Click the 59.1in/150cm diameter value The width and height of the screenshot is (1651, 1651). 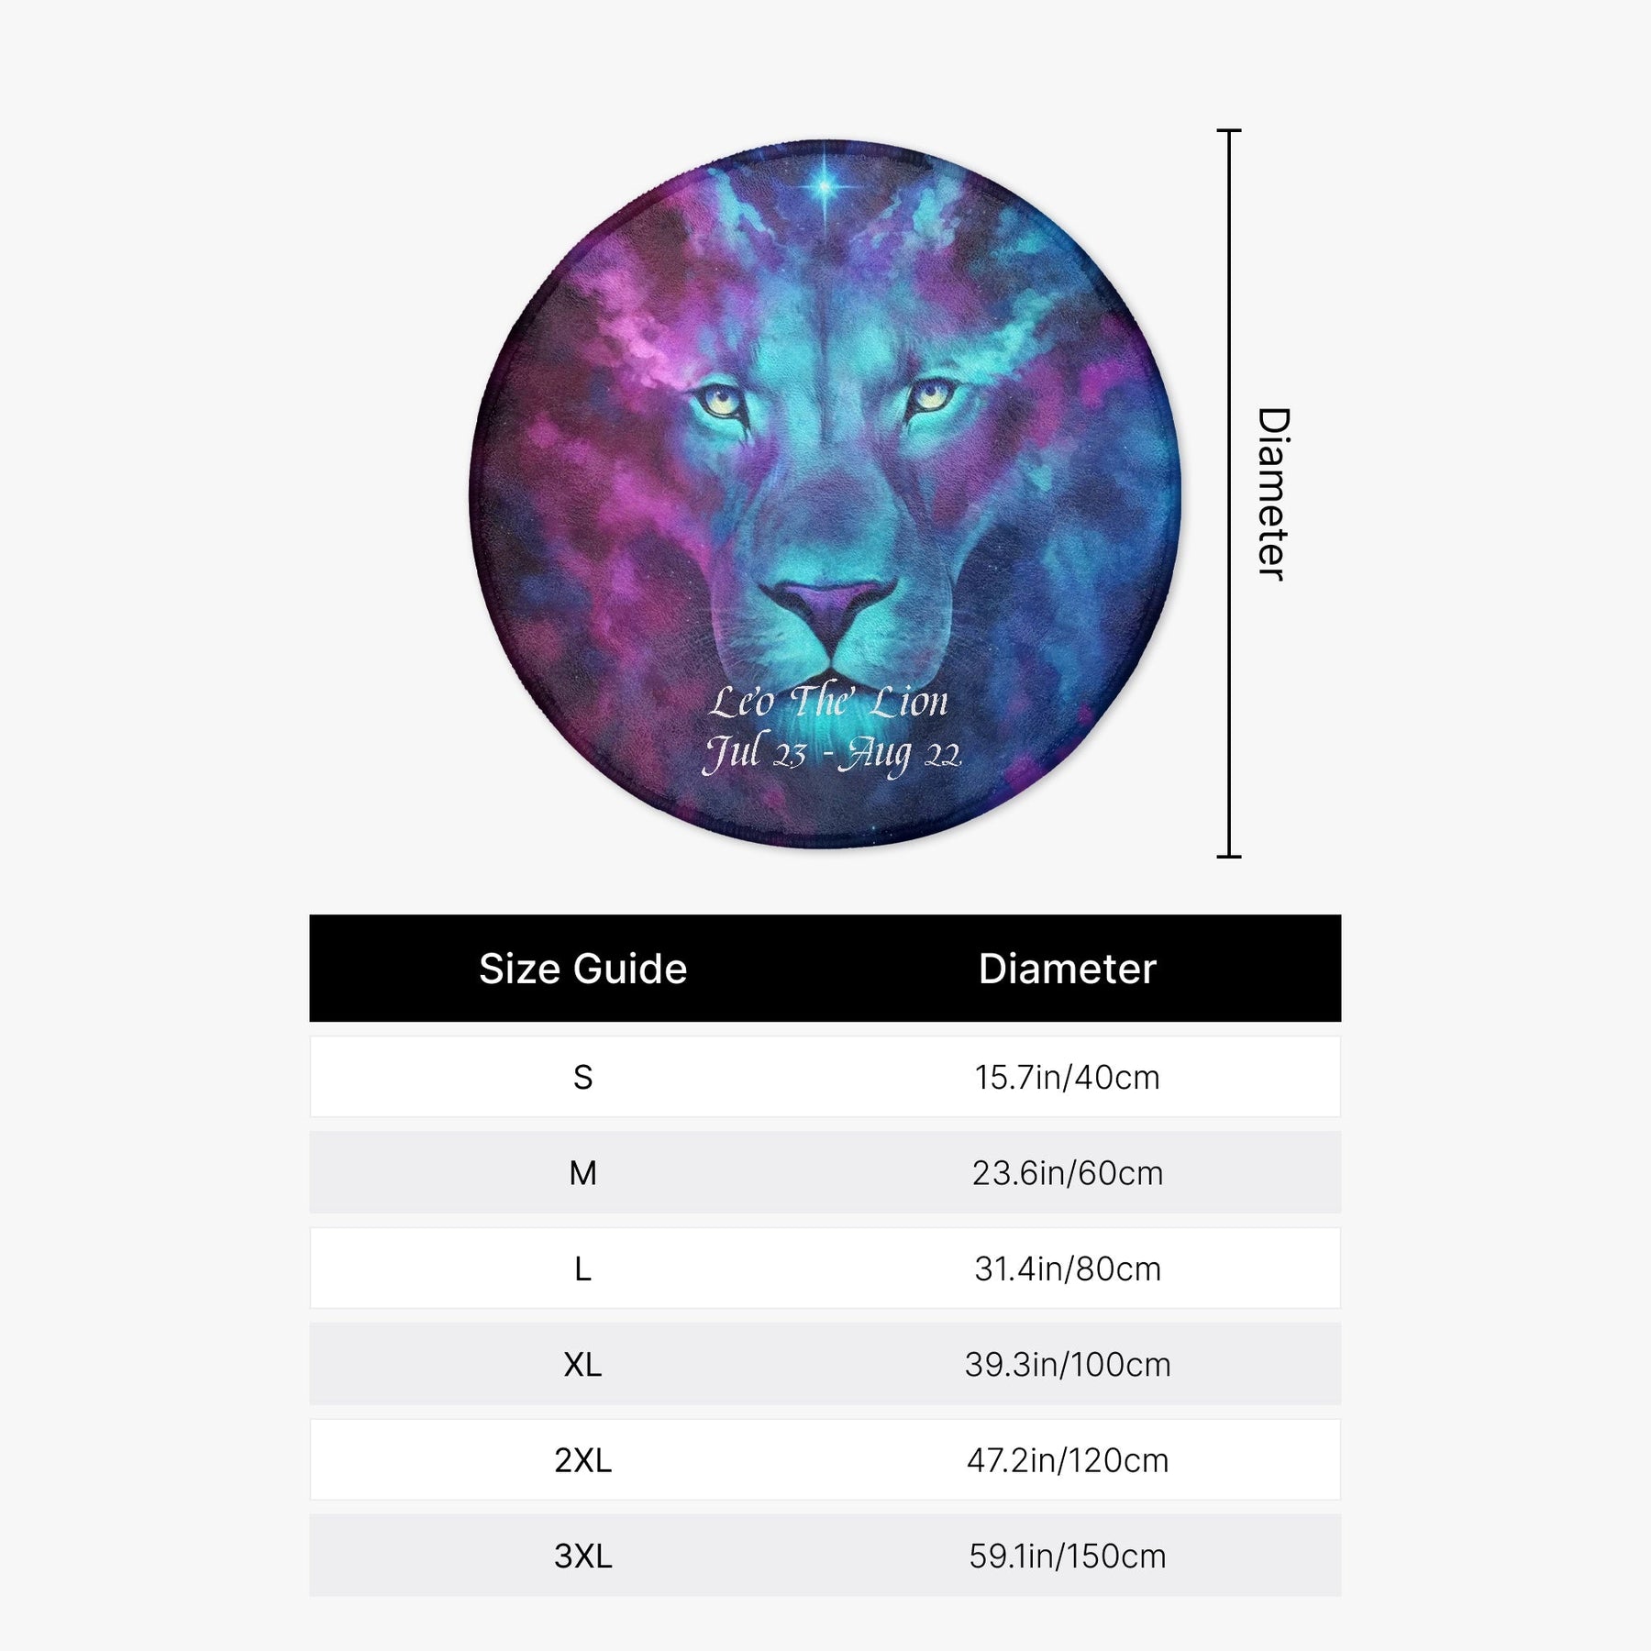[1068, 1557]
